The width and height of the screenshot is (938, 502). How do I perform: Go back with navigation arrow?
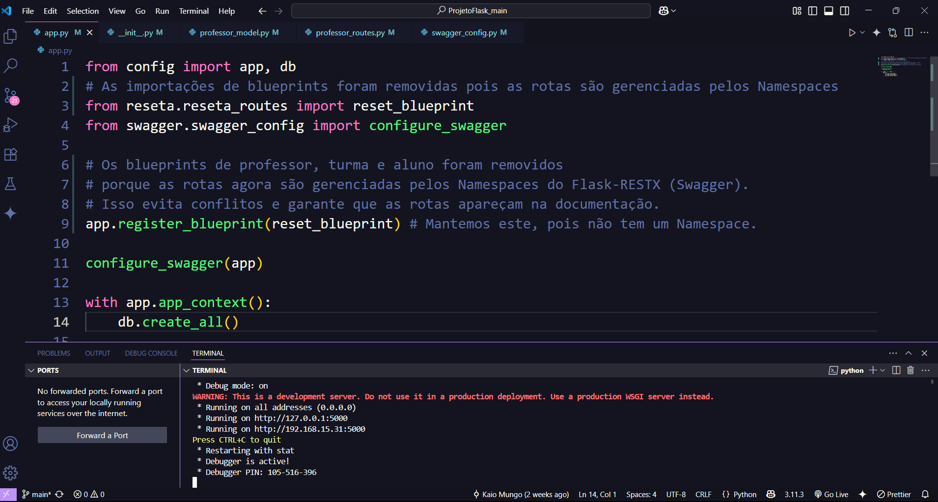(x=262, y=11)
